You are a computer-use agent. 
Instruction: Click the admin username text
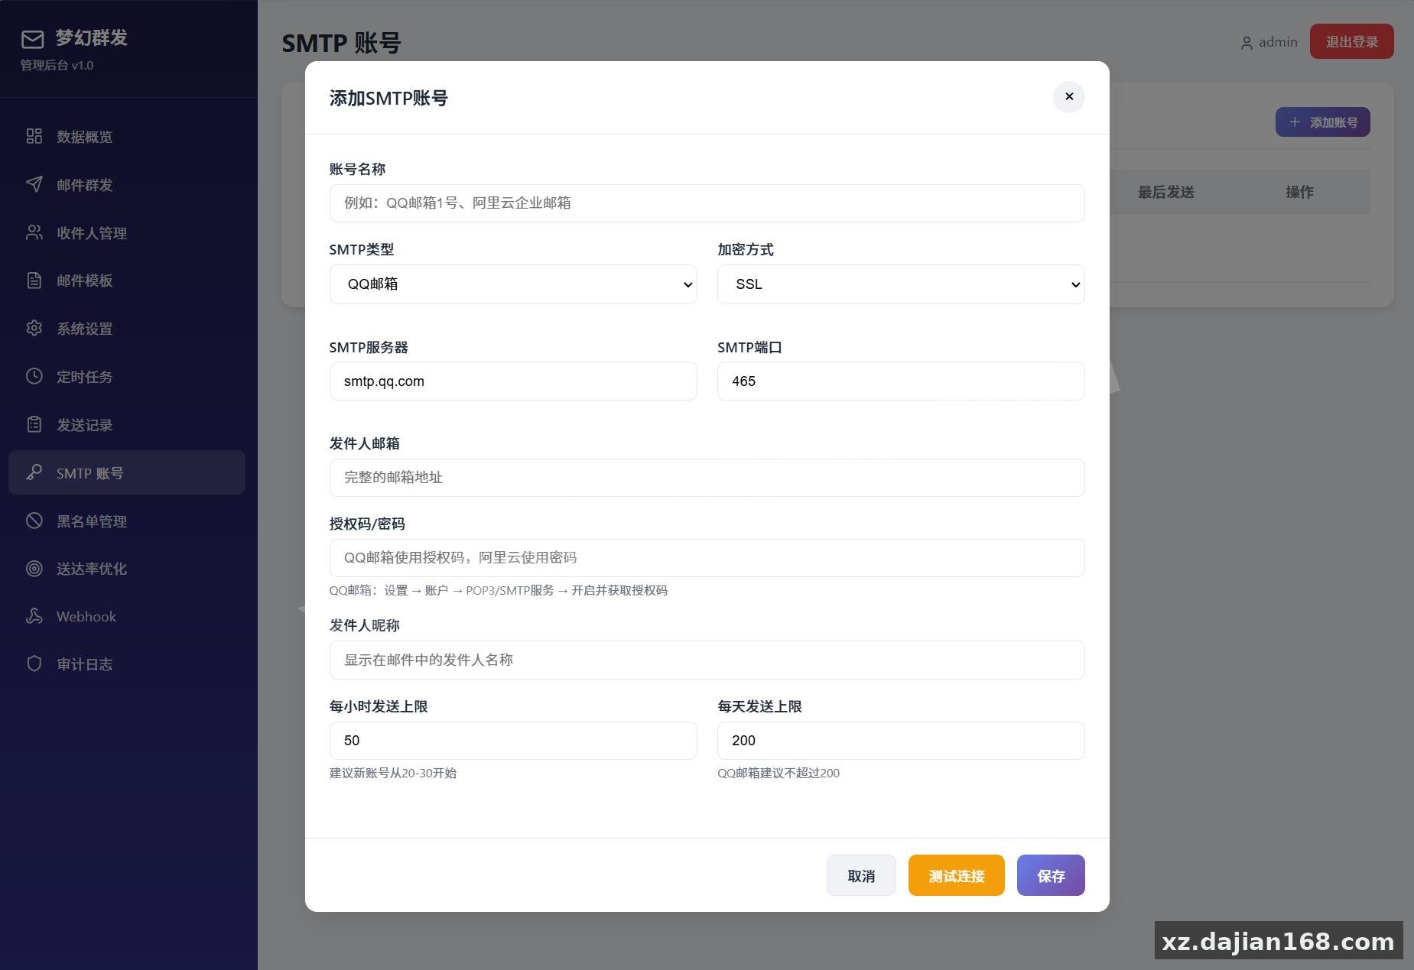click(1278, 42)
